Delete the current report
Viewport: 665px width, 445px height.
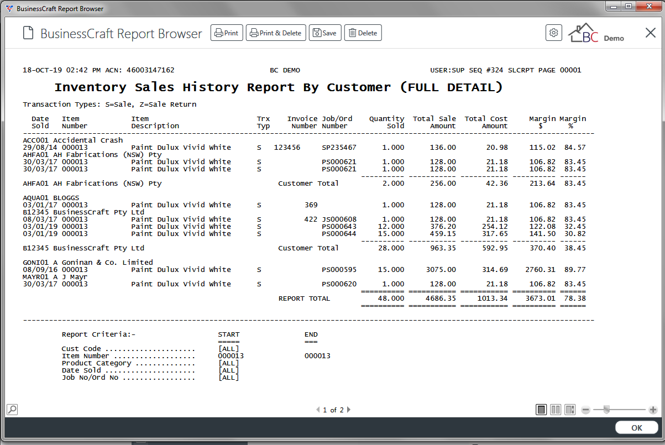point(363,33)
